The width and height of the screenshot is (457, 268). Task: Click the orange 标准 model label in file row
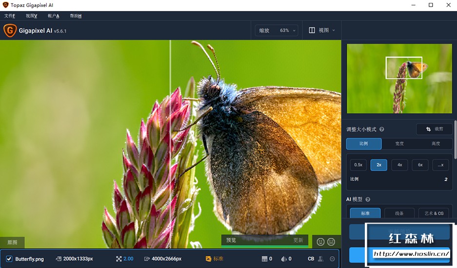(219, 259)
